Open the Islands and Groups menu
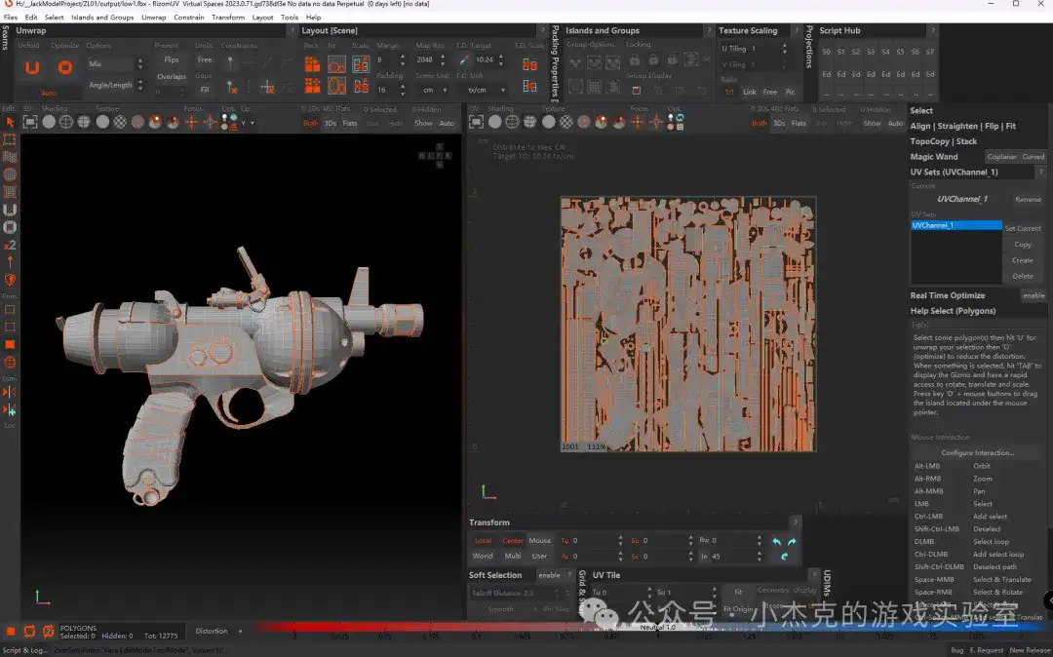 [x=102, y=18]
